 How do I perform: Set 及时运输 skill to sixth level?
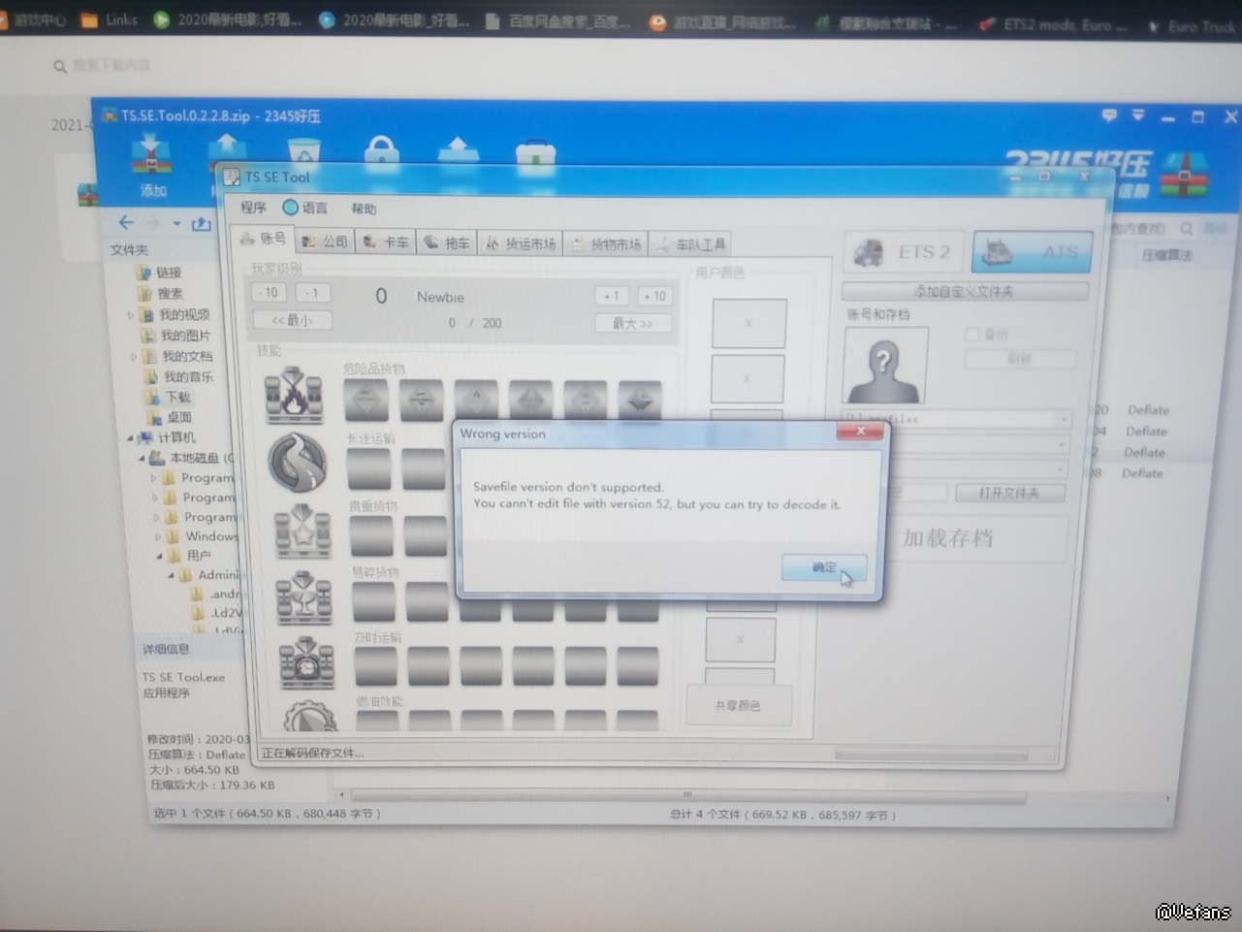pos(638,667)
